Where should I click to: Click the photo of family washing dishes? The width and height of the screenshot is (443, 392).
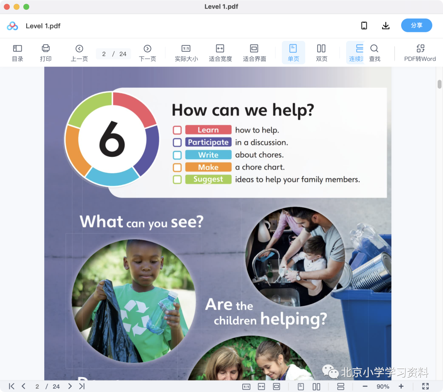pyautogui.click(x=295, y=257)
